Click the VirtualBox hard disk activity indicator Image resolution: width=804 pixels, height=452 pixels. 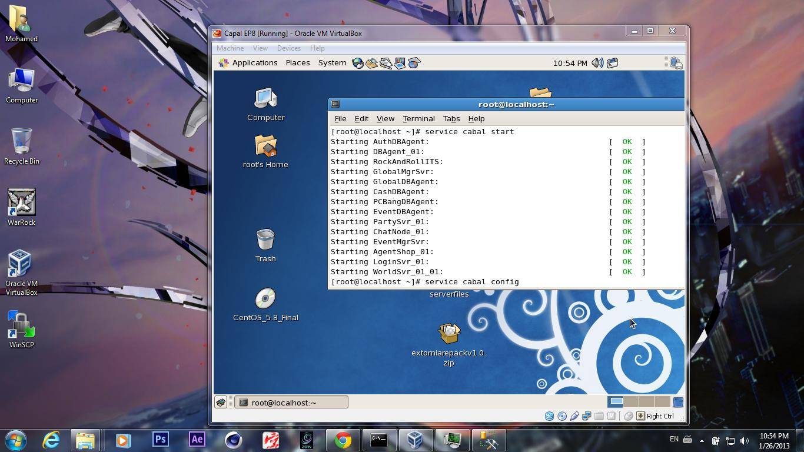549,416
